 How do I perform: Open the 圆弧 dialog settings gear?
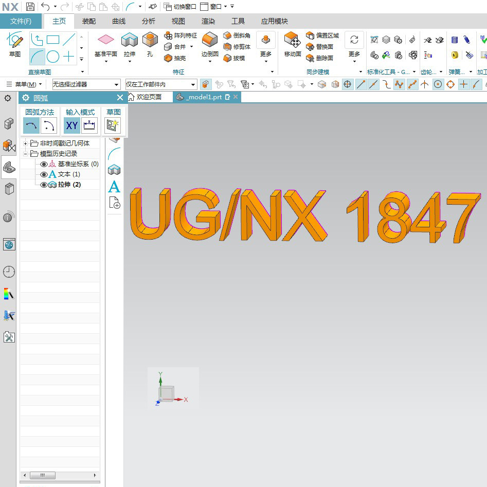point(26,98)
